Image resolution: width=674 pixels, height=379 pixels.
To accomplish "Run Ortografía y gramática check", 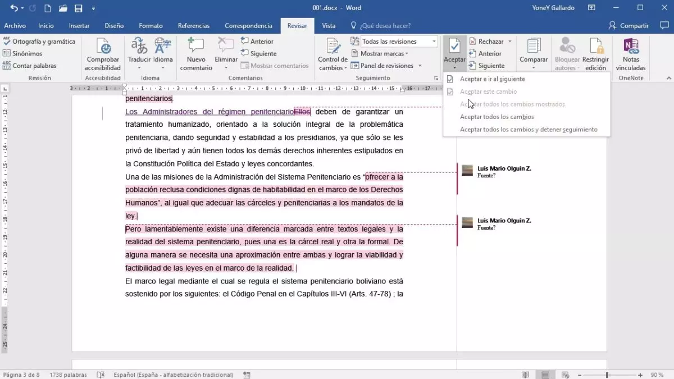I will (x=39, y=42).
